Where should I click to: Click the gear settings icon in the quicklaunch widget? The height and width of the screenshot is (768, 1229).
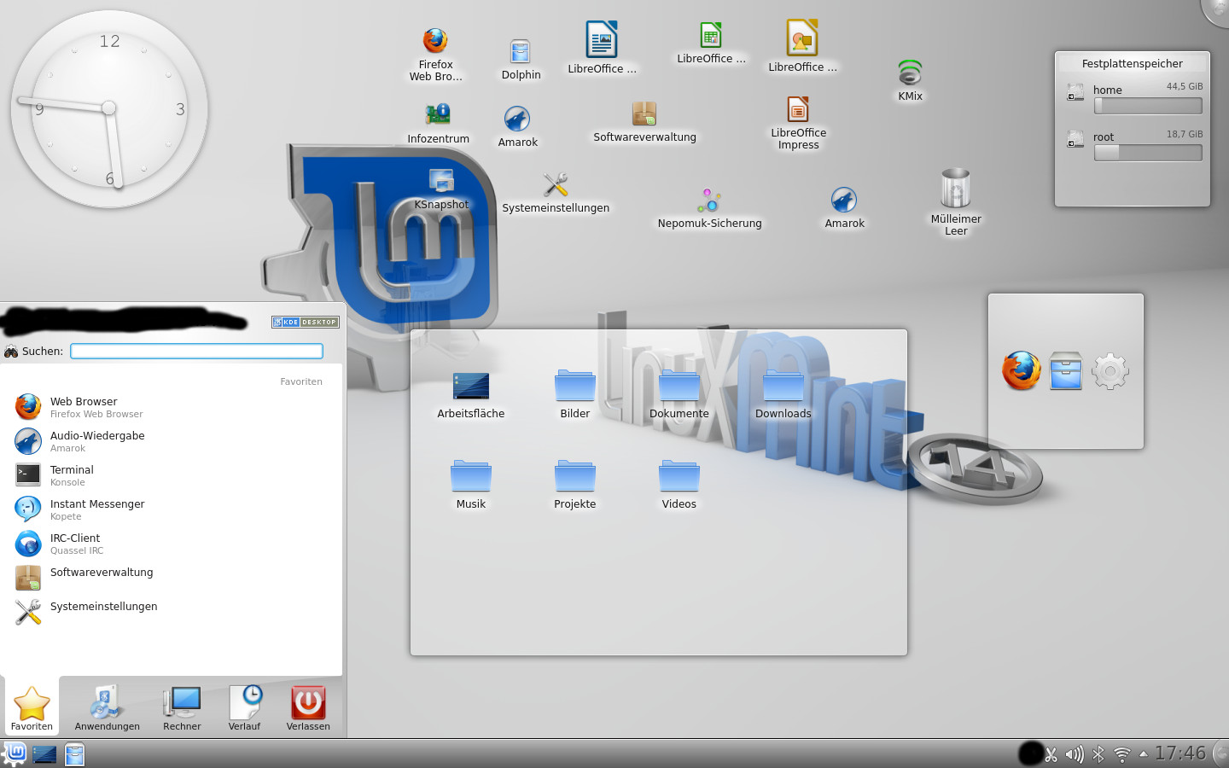point(1110,371)
